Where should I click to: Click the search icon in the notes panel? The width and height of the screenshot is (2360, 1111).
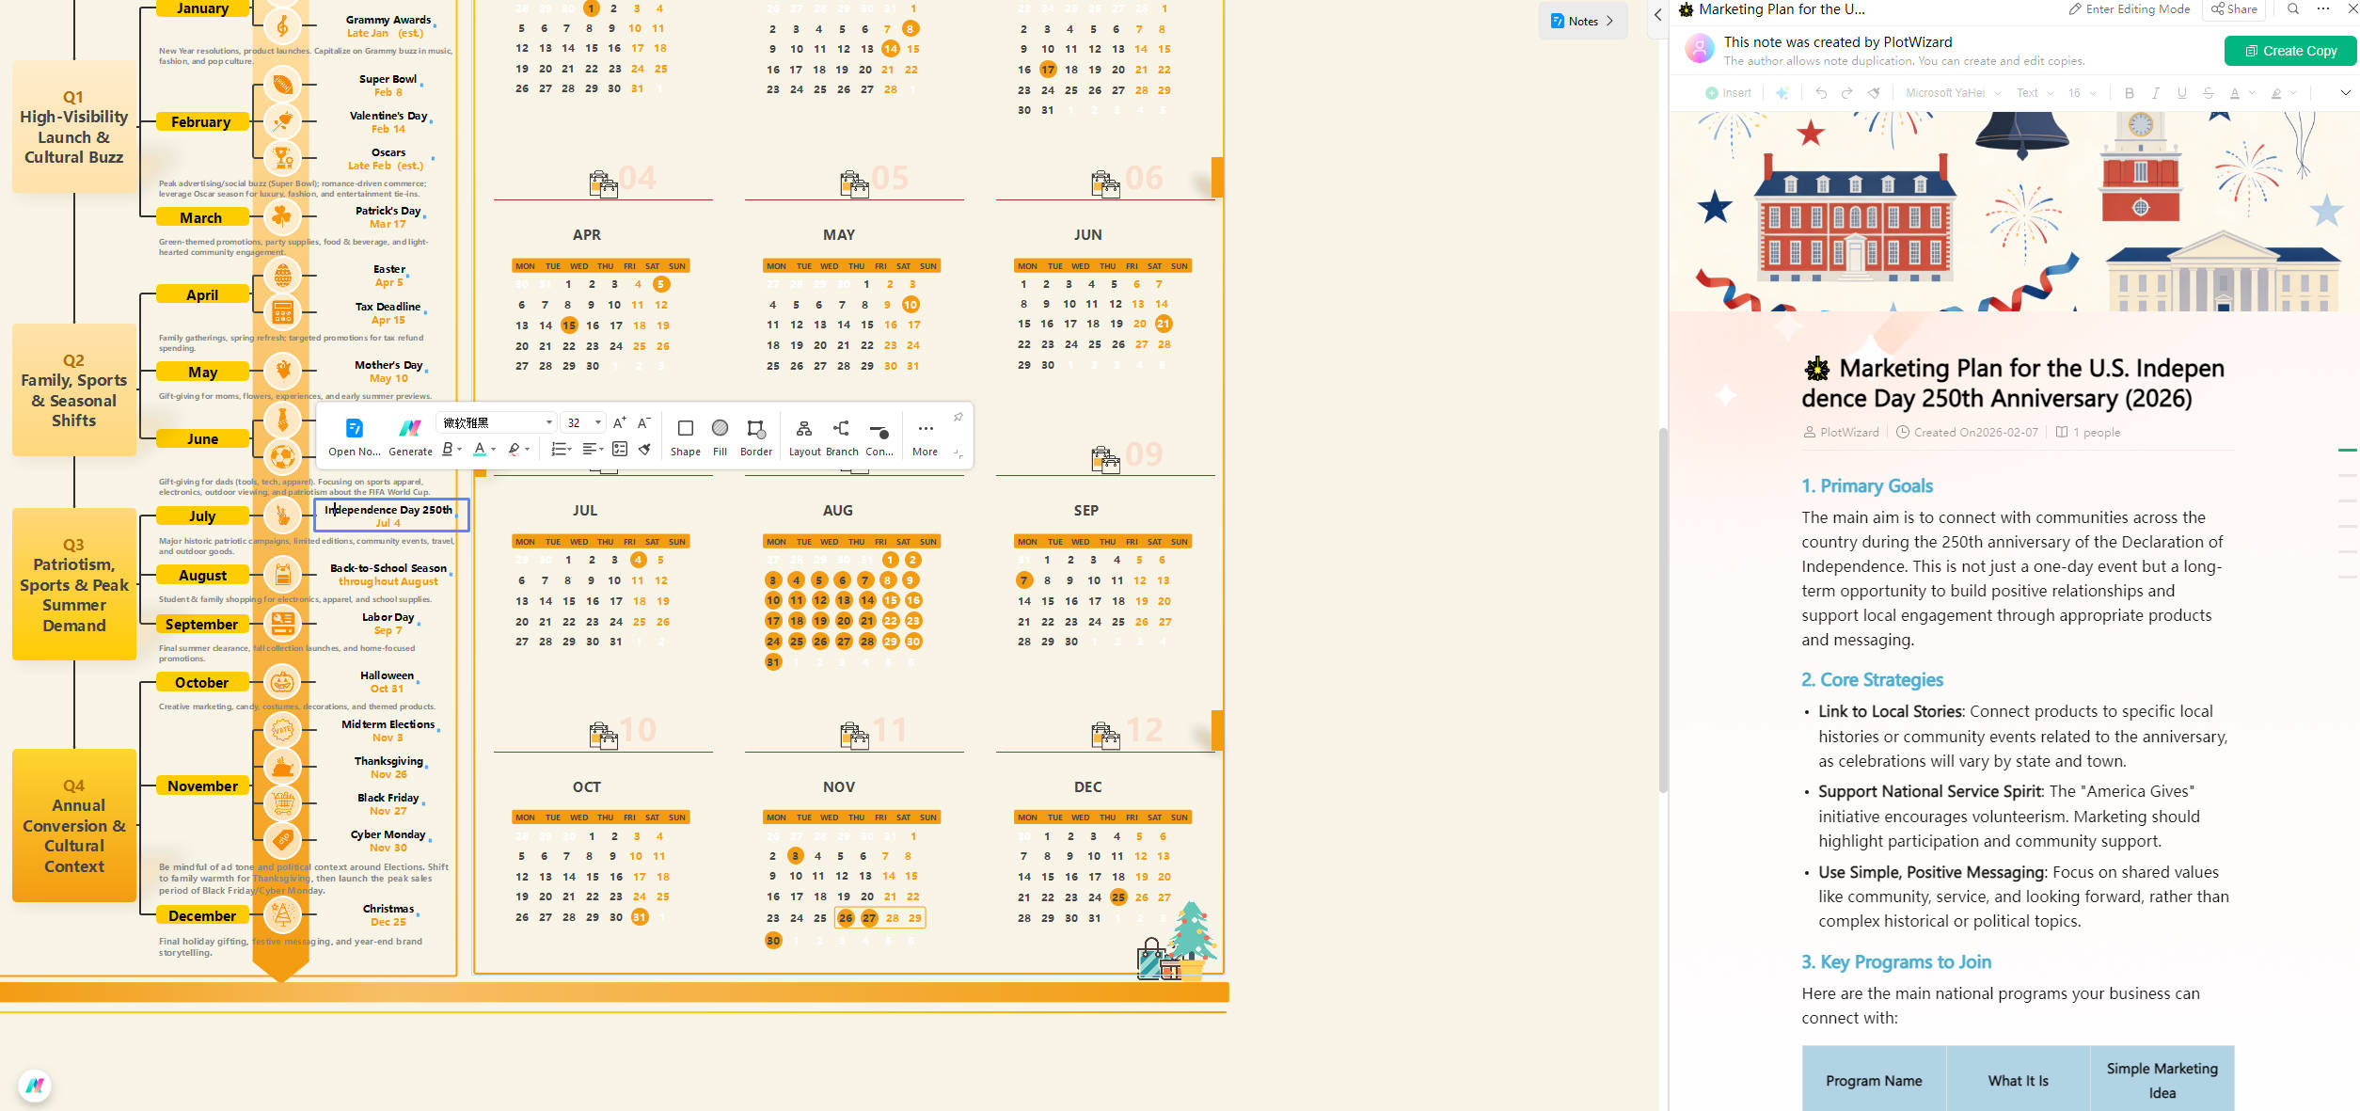(2293, 9)
